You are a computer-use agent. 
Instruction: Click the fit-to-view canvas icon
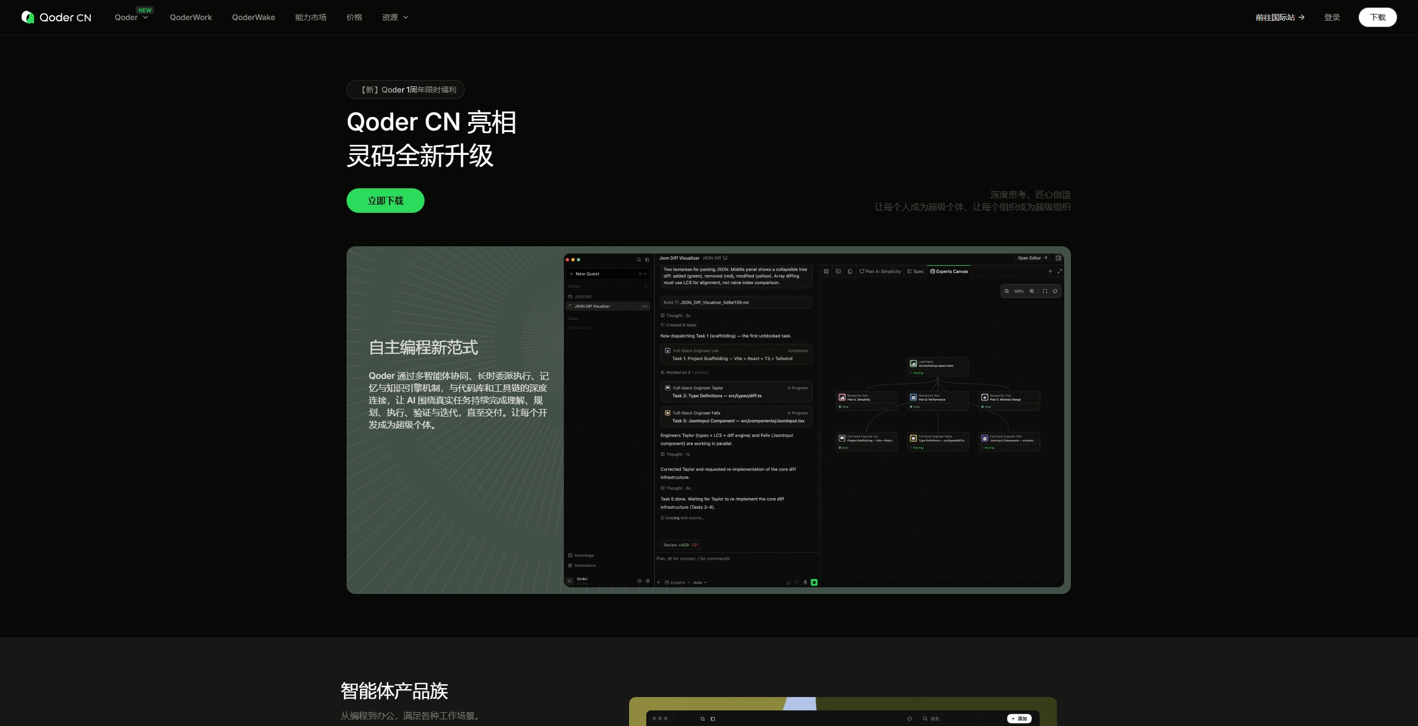(1045, 291)
